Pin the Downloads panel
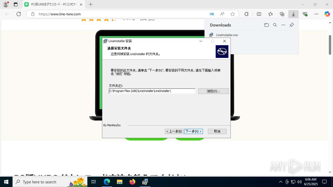 292,25
